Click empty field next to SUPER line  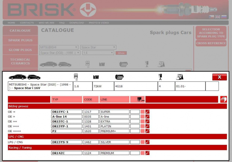tap(135, 112)
